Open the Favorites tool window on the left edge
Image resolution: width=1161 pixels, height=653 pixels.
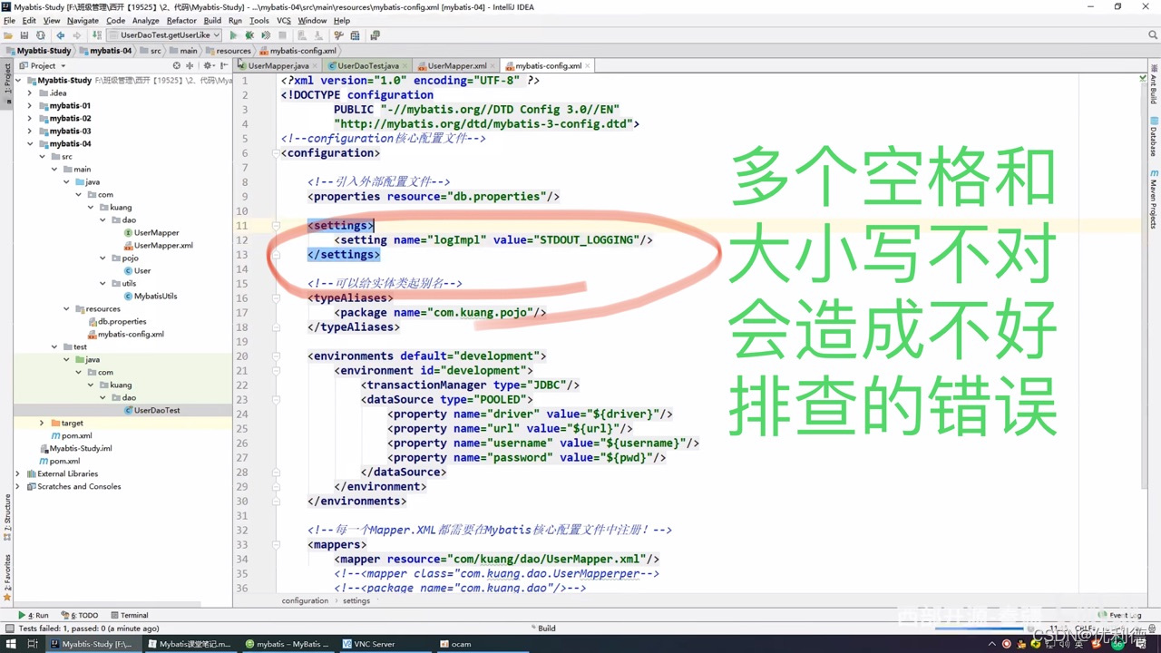point(7,578)
